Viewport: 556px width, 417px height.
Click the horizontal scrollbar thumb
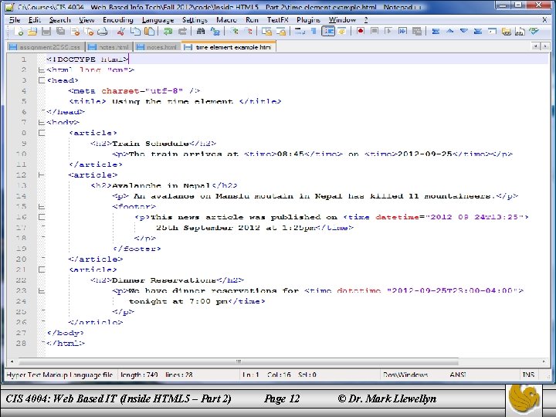coord(239,361)
